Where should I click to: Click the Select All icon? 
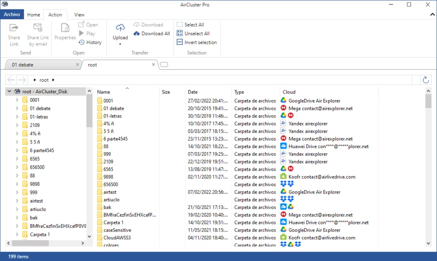pyautogui.click(x=180, y=25)
